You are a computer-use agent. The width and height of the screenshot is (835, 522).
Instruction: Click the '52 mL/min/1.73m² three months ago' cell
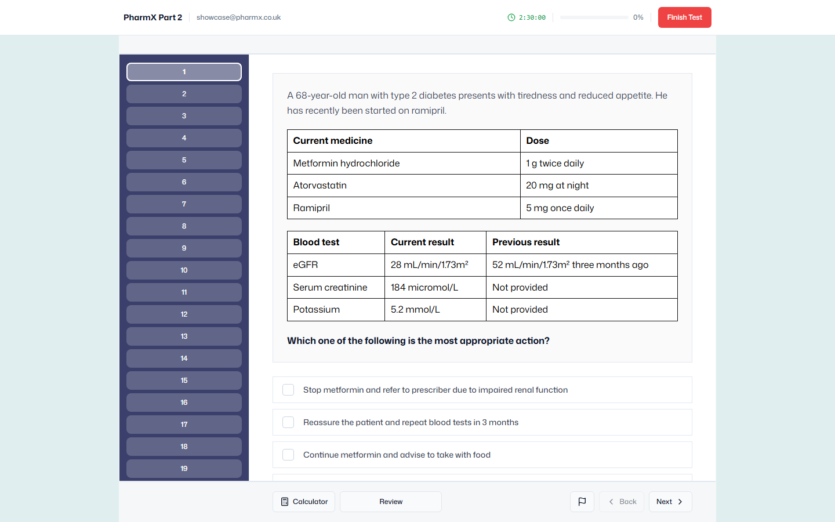click(x=582, y=265)
